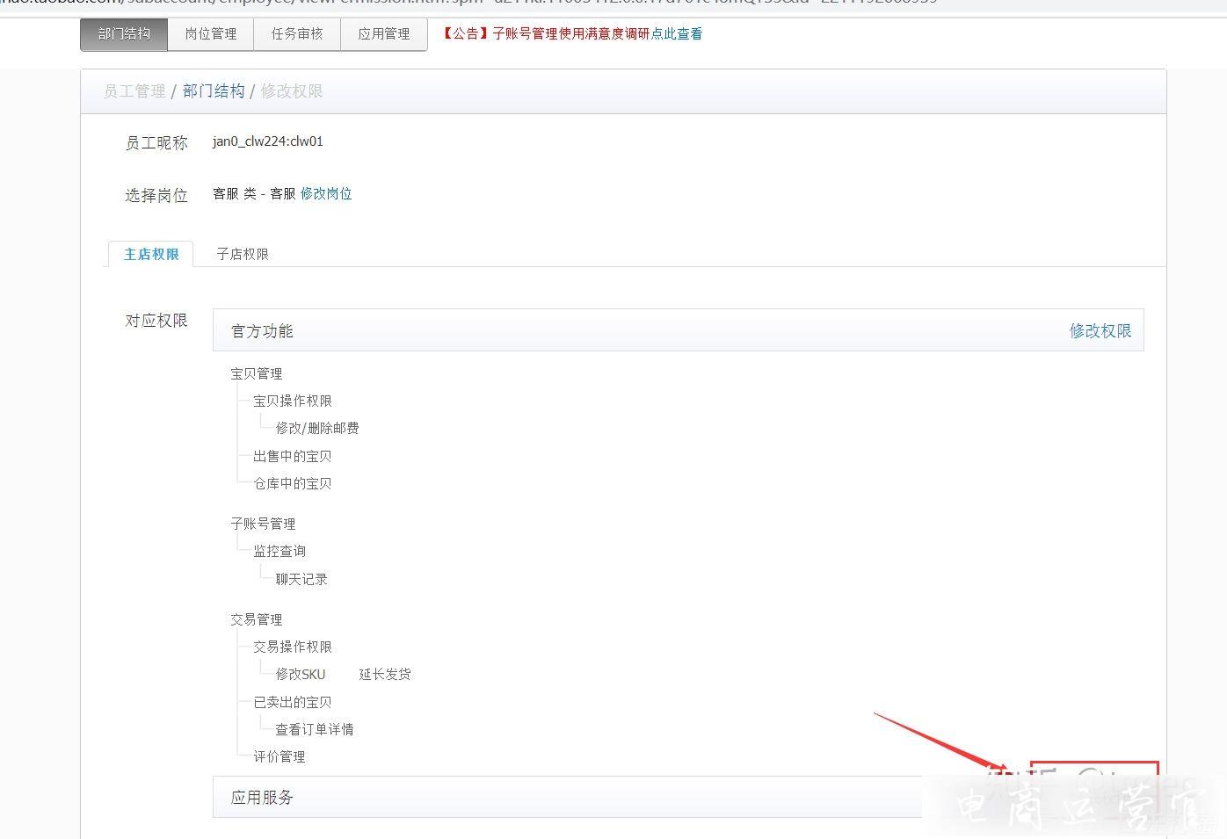Screen dimensions: 1227x839
Task: Go to the 应用管理 tab
Action: pos(384,34)
